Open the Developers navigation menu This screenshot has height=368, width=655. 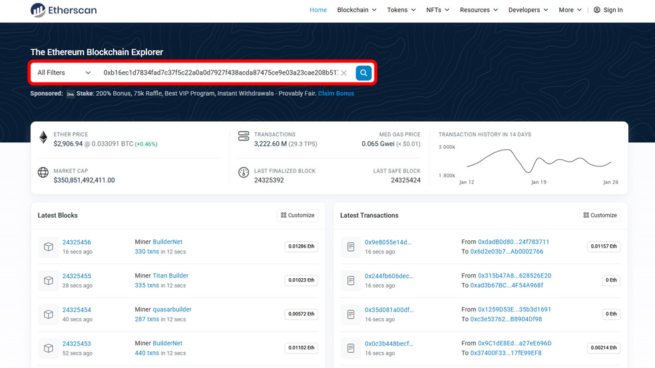[x=528, y=10]
